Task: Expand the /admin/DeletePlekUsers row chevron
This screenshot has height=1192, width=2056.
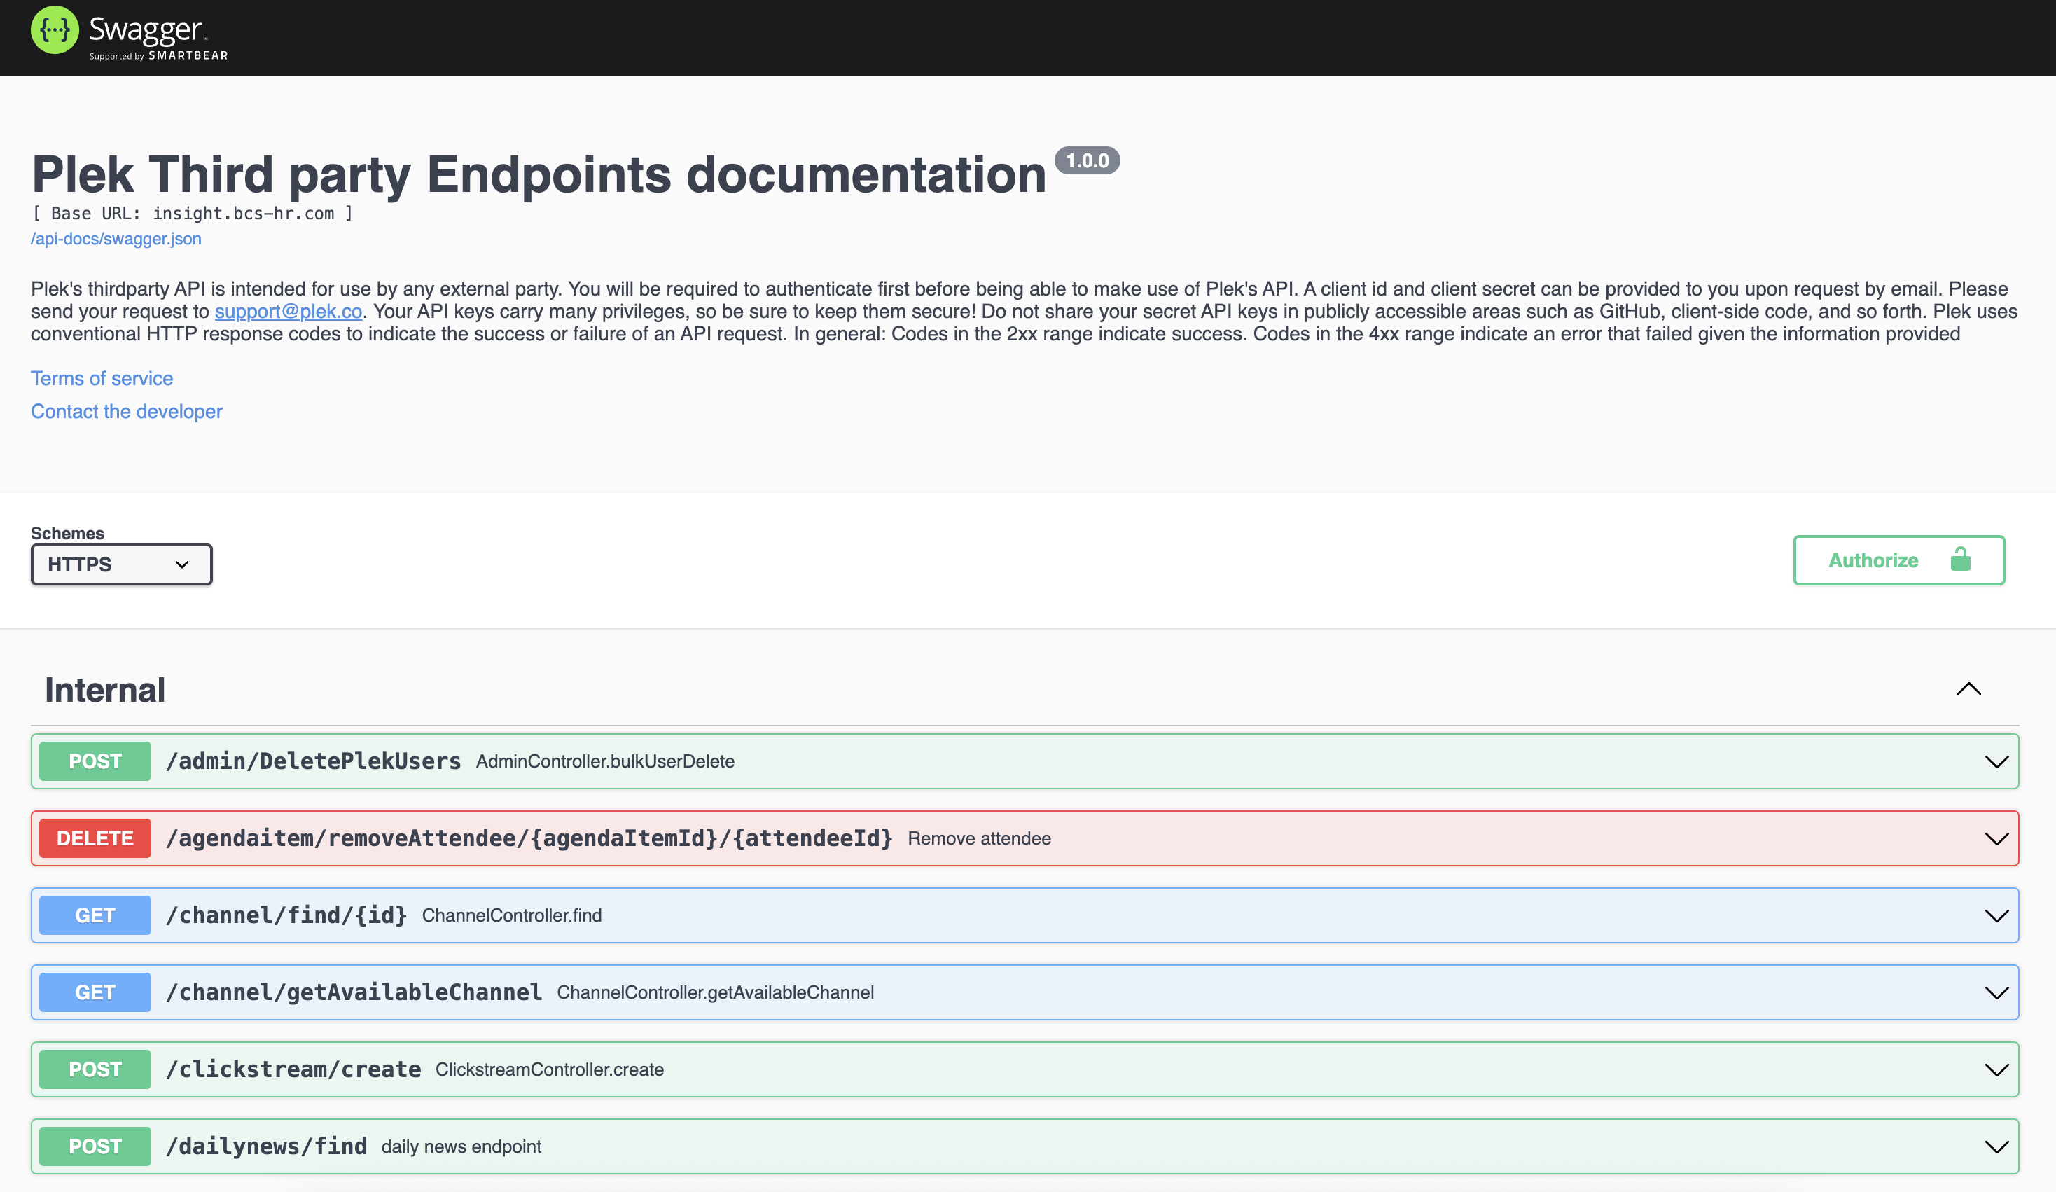Action: click(x=1996, y=762)
